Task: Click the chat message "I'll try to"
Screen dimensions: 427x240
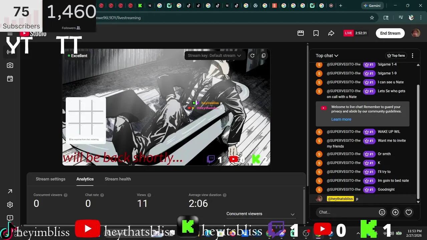Action: click(384, 172)
